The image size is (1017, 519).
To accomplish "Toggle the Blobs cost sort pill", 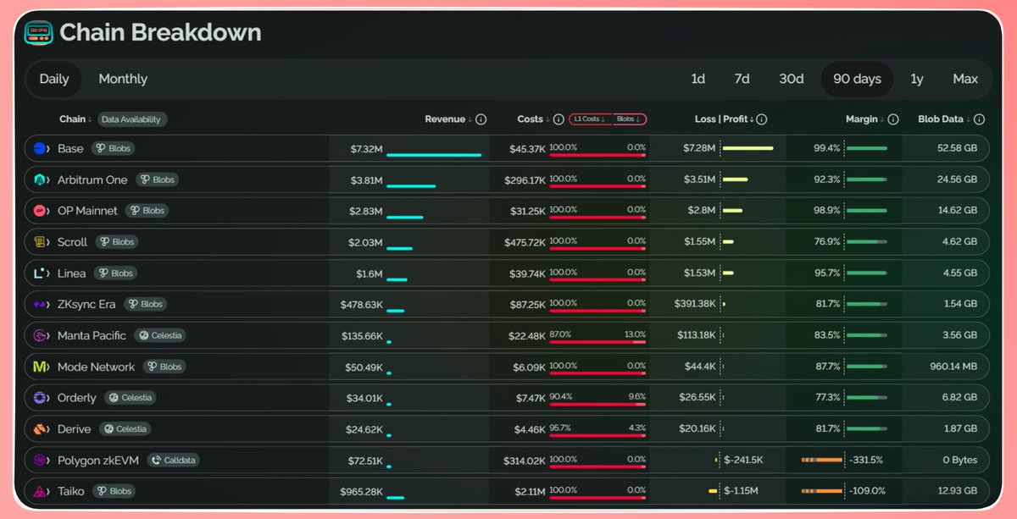I will pyautogui.click(x=630, y=119).
